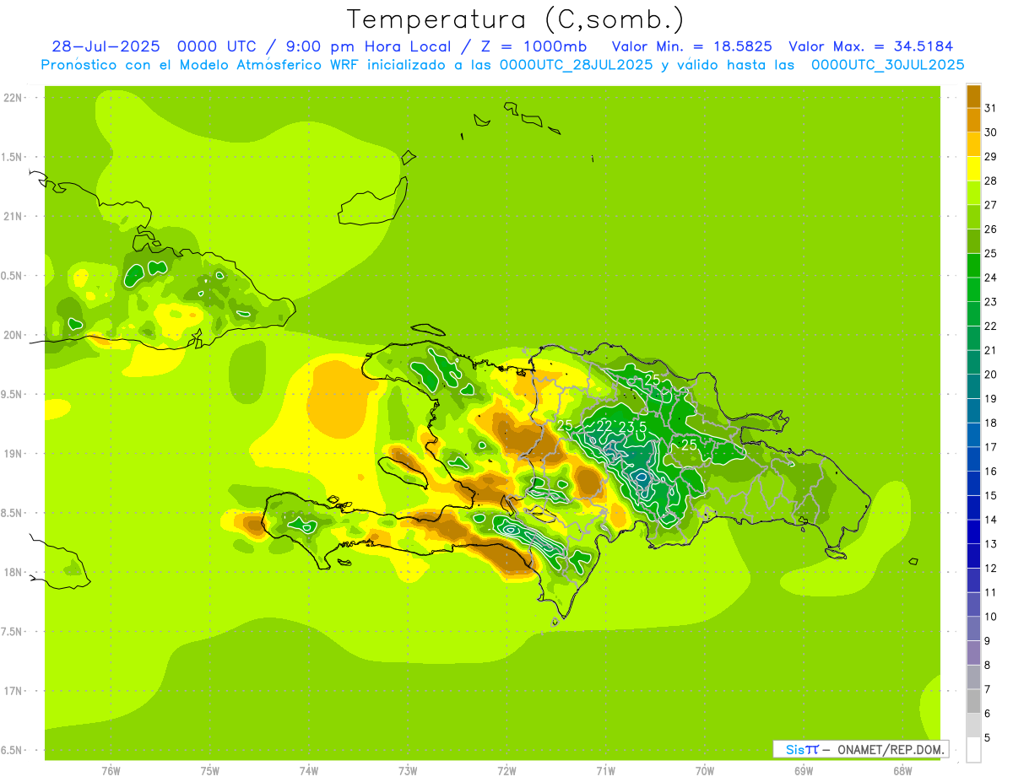Image resolution: width=1013 pixels, height=782 pixels.
Task: Click the '68W' longitude axis label
Action: point(902,770)
